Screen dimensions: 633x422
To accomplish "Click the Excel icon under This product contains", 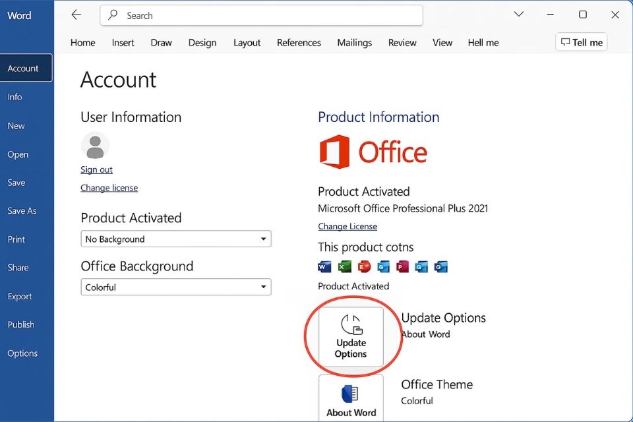I will point(344,267).
